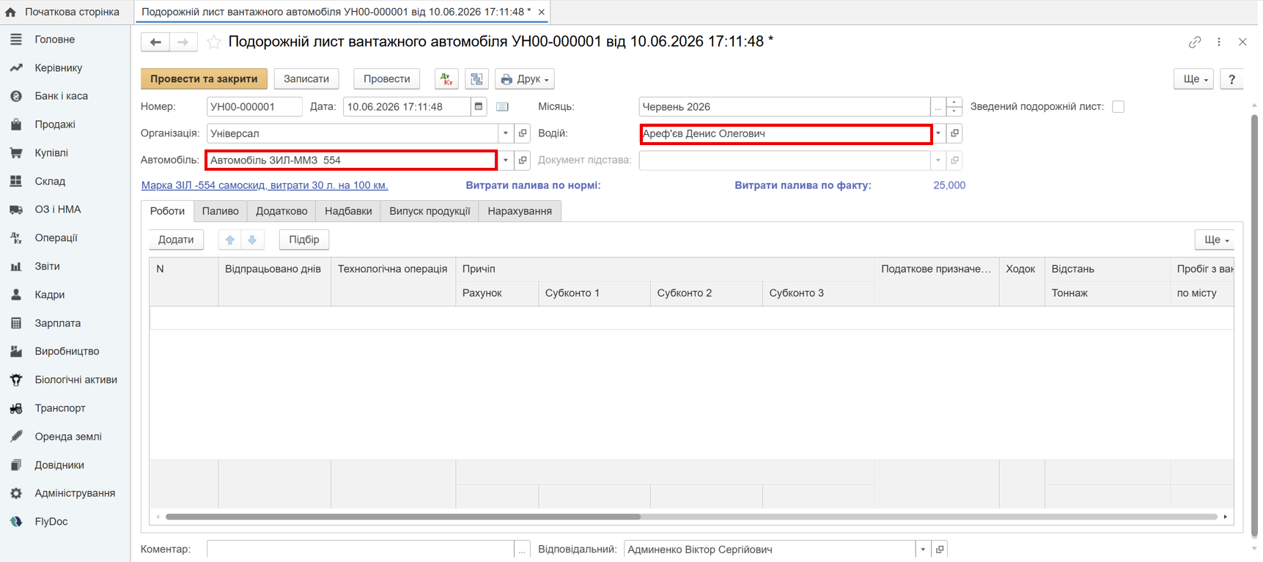Go to the Купівлі section

tap(51, 153)
